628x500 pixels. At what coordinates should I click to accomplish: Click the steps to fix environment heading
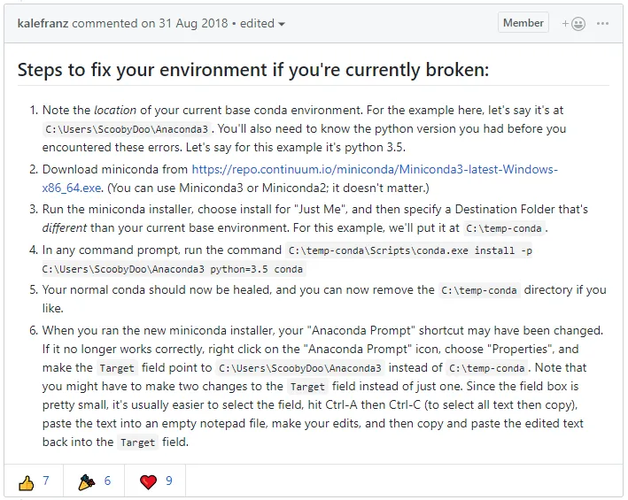[x=252, y=70]
